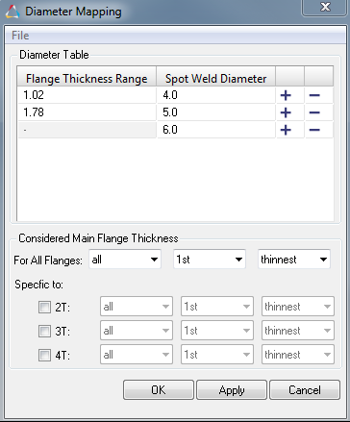The image size is (350, 422).
Task: Enable the 3T specific flange checkbox
Action: click(x=44, y=331)
